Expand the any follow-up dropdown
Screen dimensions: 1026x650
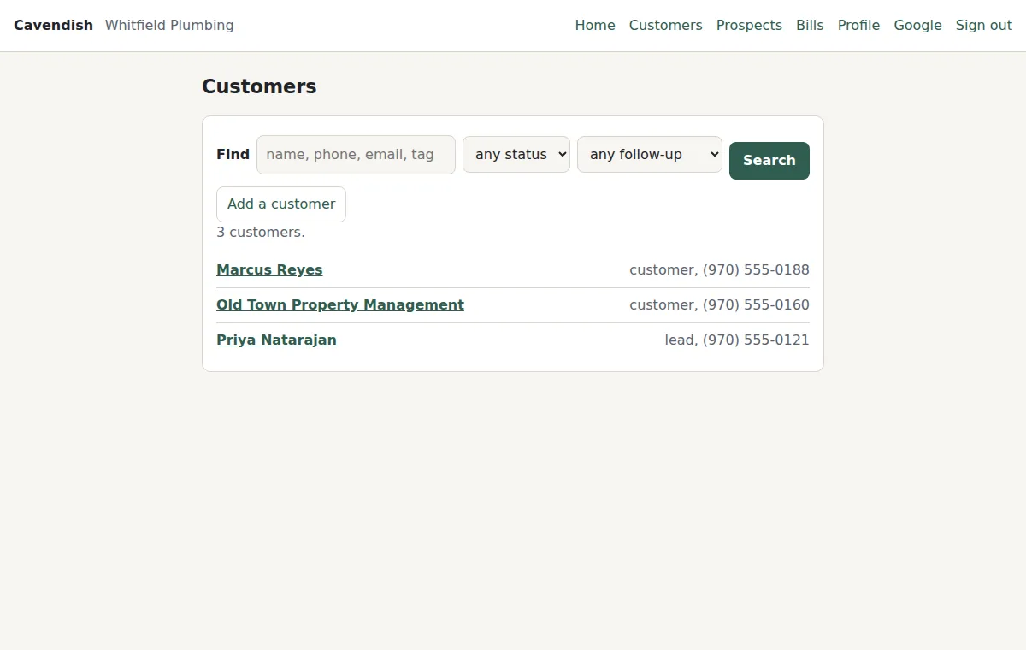(x=650, y=155)
